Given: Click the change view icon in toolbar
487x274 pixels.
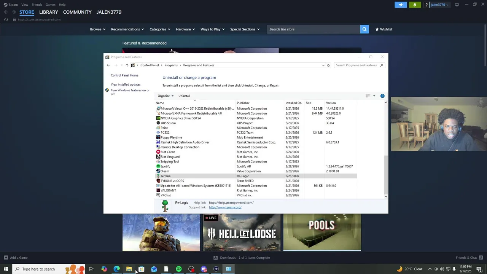Looking at the screenshot, I should click(368, 96).
